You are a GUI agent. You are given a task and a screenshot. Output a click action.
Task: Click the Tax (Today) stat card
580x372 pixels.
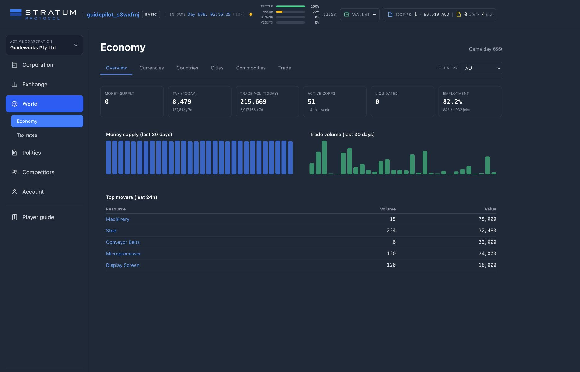pos(200,102)
